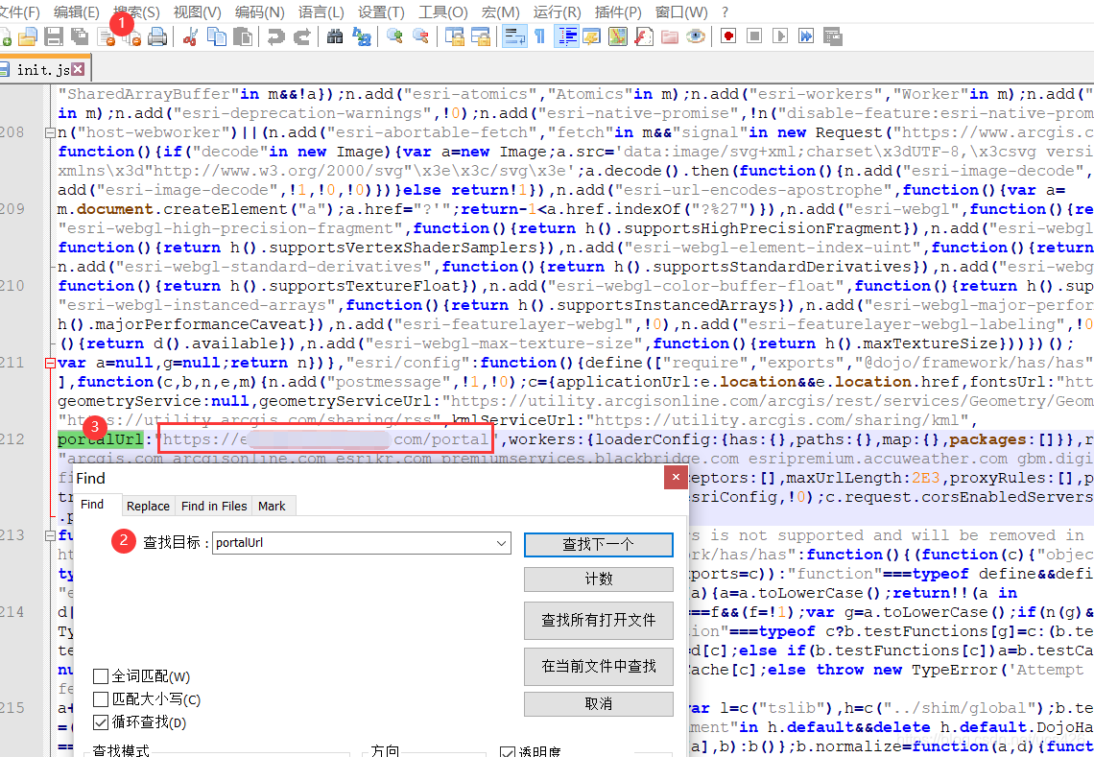Open the 编码(N) menu
This screenshot has width=1094, height=757.
(260, 12)
